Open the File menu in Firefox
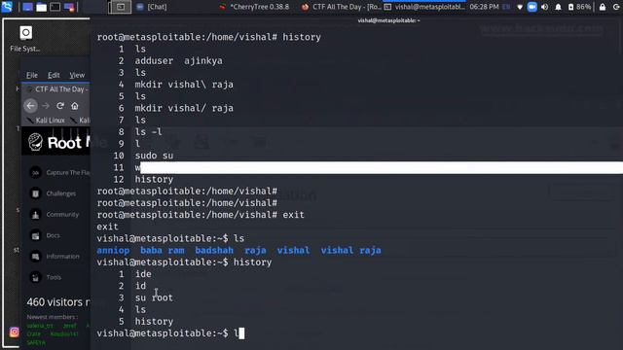The width and height of the screenshot is (623, 350). tap(32, 75)
